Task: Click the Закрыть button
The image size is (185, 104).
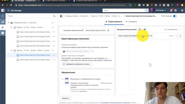Action: [x=65, y=98]
